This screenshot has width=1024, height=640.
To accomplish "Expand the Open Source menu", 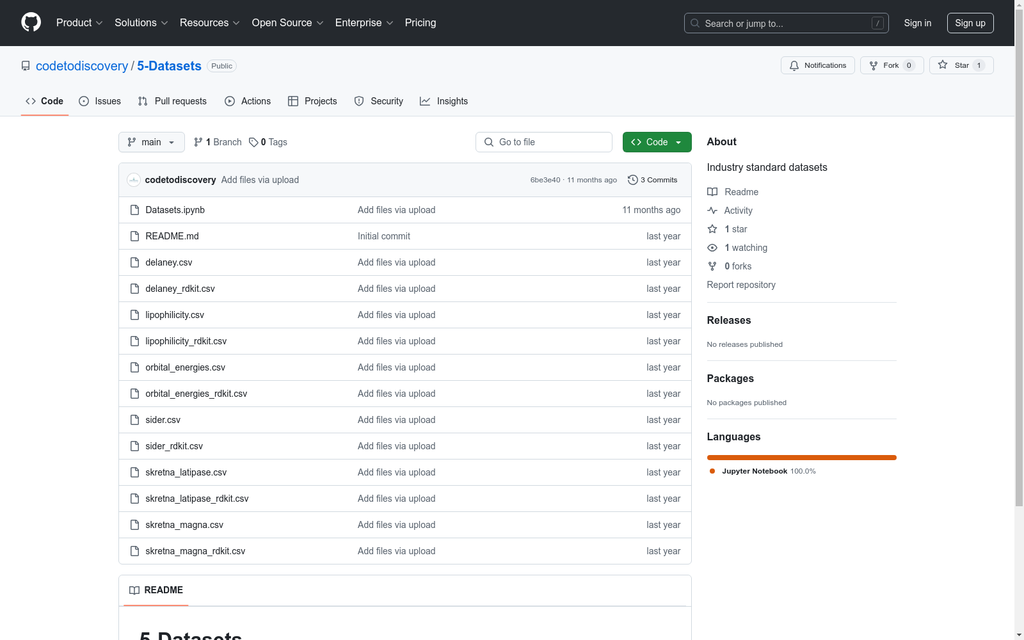I will (x=288, y=23).
